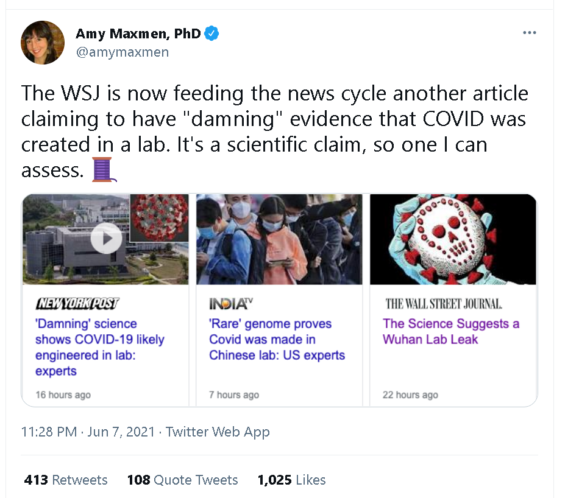Click the blue verified badge icon
Viewport: 579px width, 498px height.
pyautogui.click(x=211, y=33)
